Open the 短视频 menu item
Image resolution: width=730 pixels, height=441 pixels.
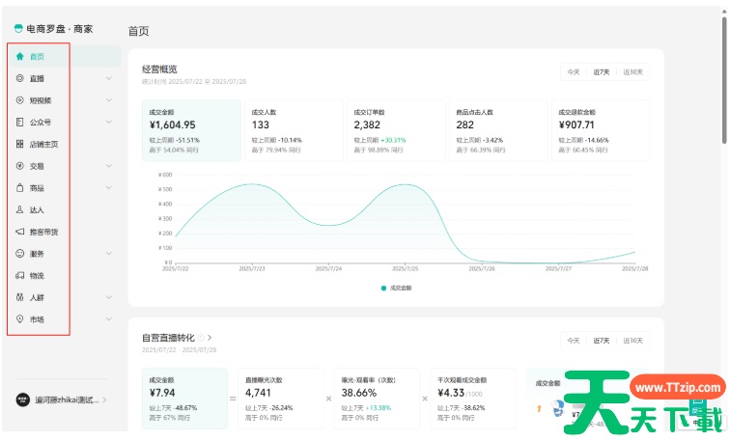point(42,100)
